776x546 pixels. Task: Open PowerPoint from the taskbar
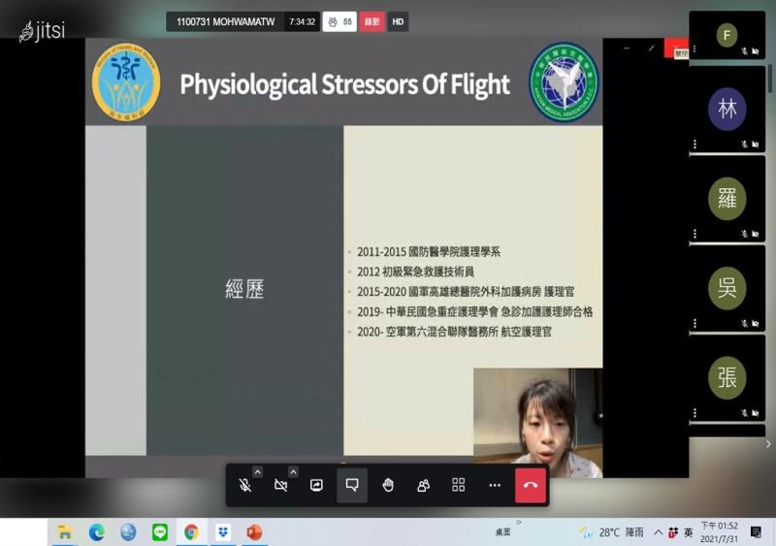254,531
